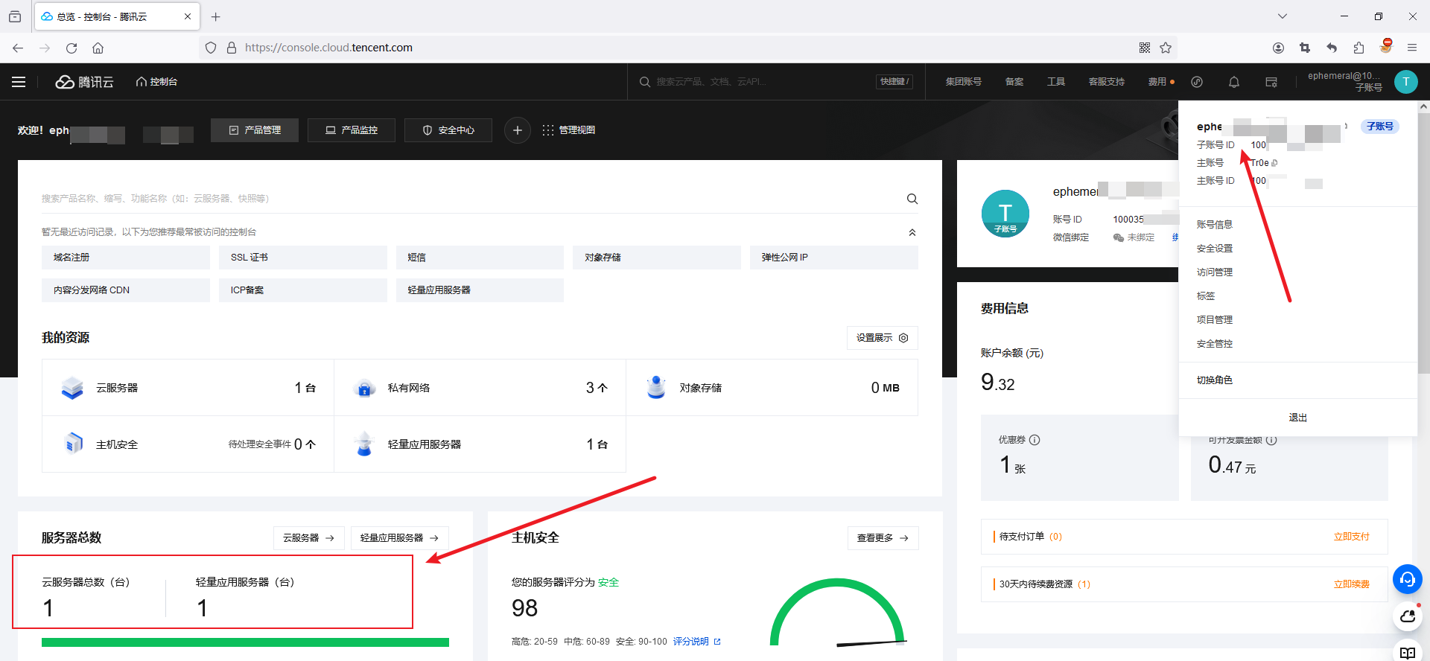The width and height of the screenshot is (1430, 661).
Task: Click the 私有网络 resource icon
Action: click(364, 388)
